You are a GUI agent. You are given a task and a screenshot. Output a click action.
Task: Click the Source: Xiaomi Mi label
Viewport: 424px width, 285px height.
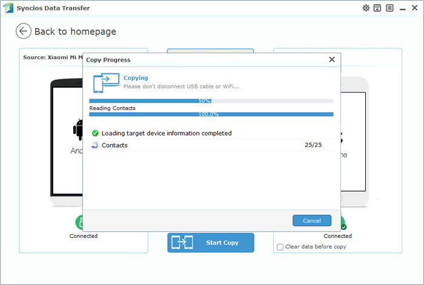point(53,57)
